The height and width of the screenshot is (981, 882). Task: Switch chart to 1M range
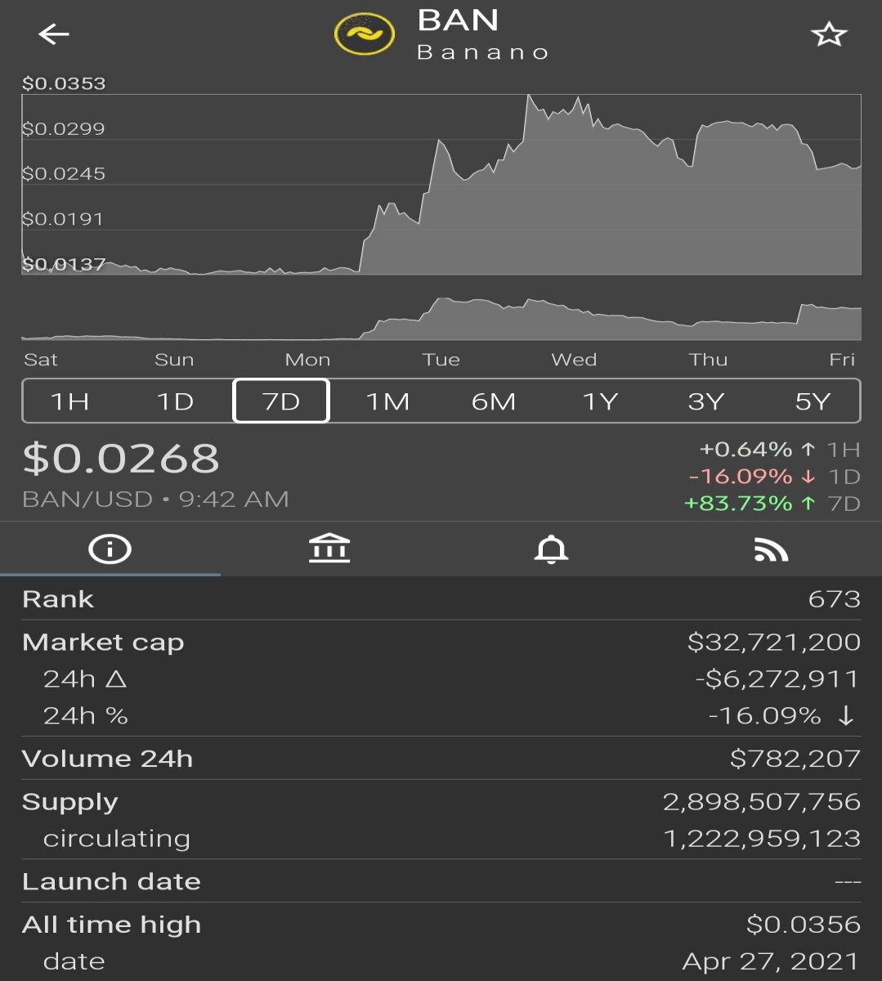(x=387, y=401)
